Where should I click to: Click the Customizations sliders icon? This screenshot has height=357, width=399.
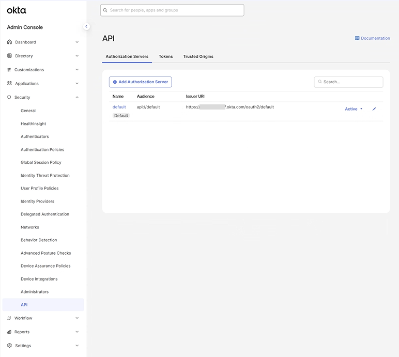[9, 70]
